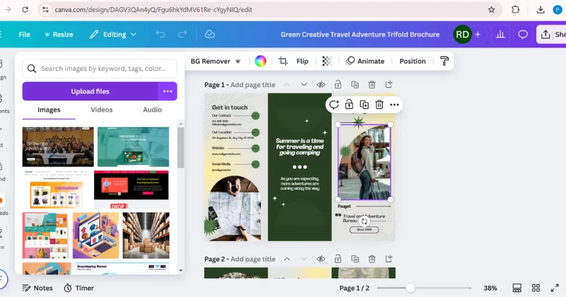Delete Page 2 trash icon
This screenshot has width=566, height=297.
point(372,259)
